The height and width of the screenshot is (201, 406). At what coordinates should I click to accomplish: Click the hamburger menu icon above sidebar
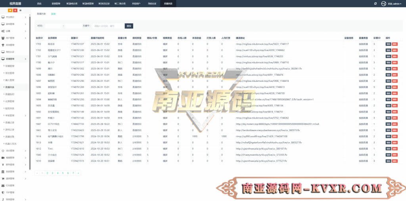coord(20,10)
